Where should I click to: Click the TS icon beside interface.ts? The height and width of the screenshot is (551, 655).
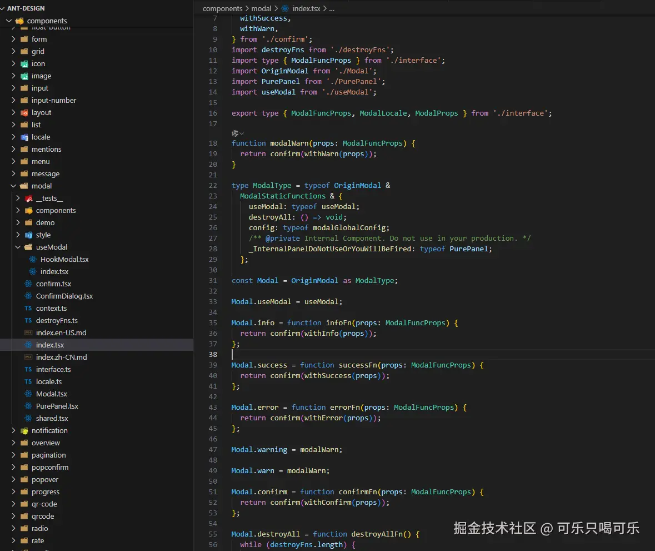28,369
